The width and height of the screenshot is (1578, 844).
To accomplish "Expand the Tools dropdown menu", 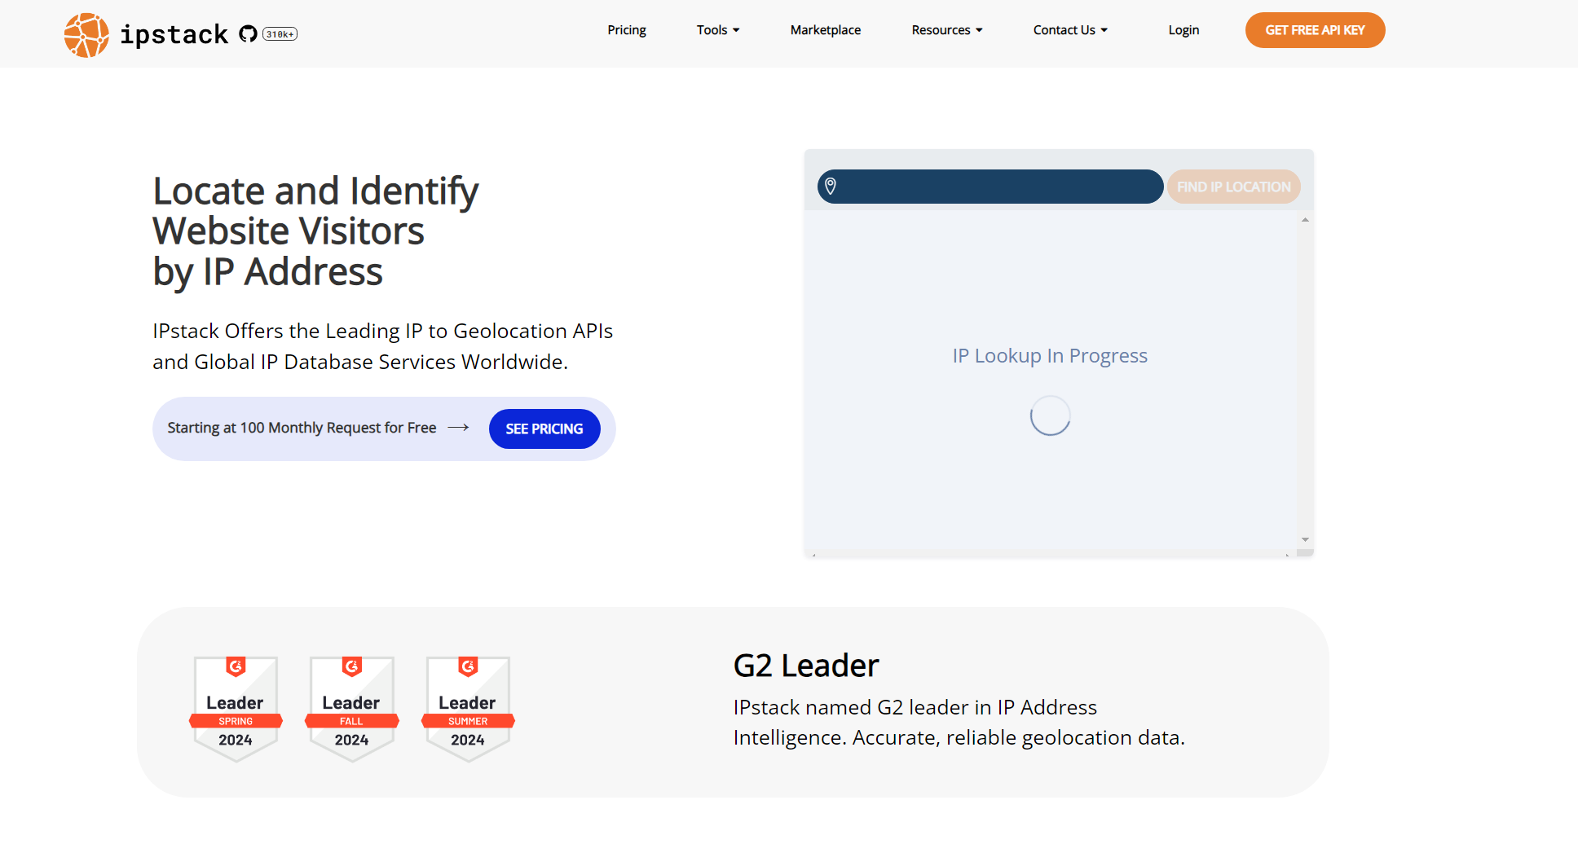I will point(717,30).
